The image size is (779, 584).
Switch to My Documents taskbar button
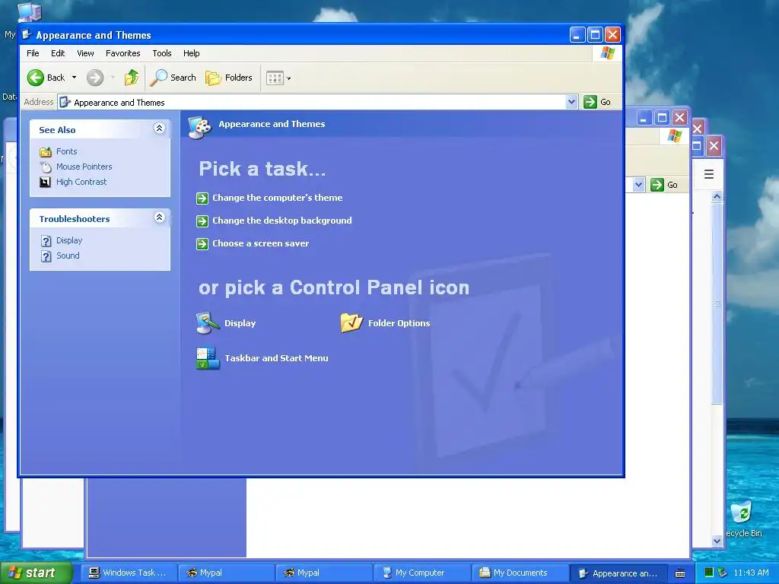click(x=520, y=573)
